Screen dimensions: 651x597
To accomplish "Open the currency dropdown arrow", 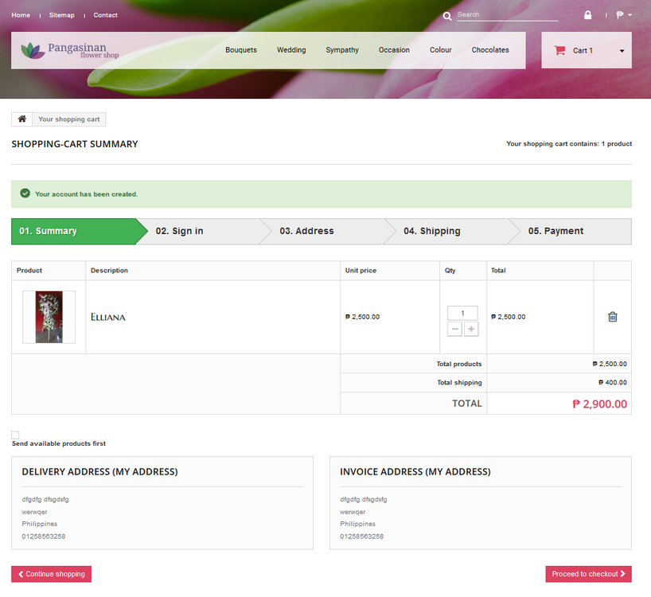I will tap(631, 14).
